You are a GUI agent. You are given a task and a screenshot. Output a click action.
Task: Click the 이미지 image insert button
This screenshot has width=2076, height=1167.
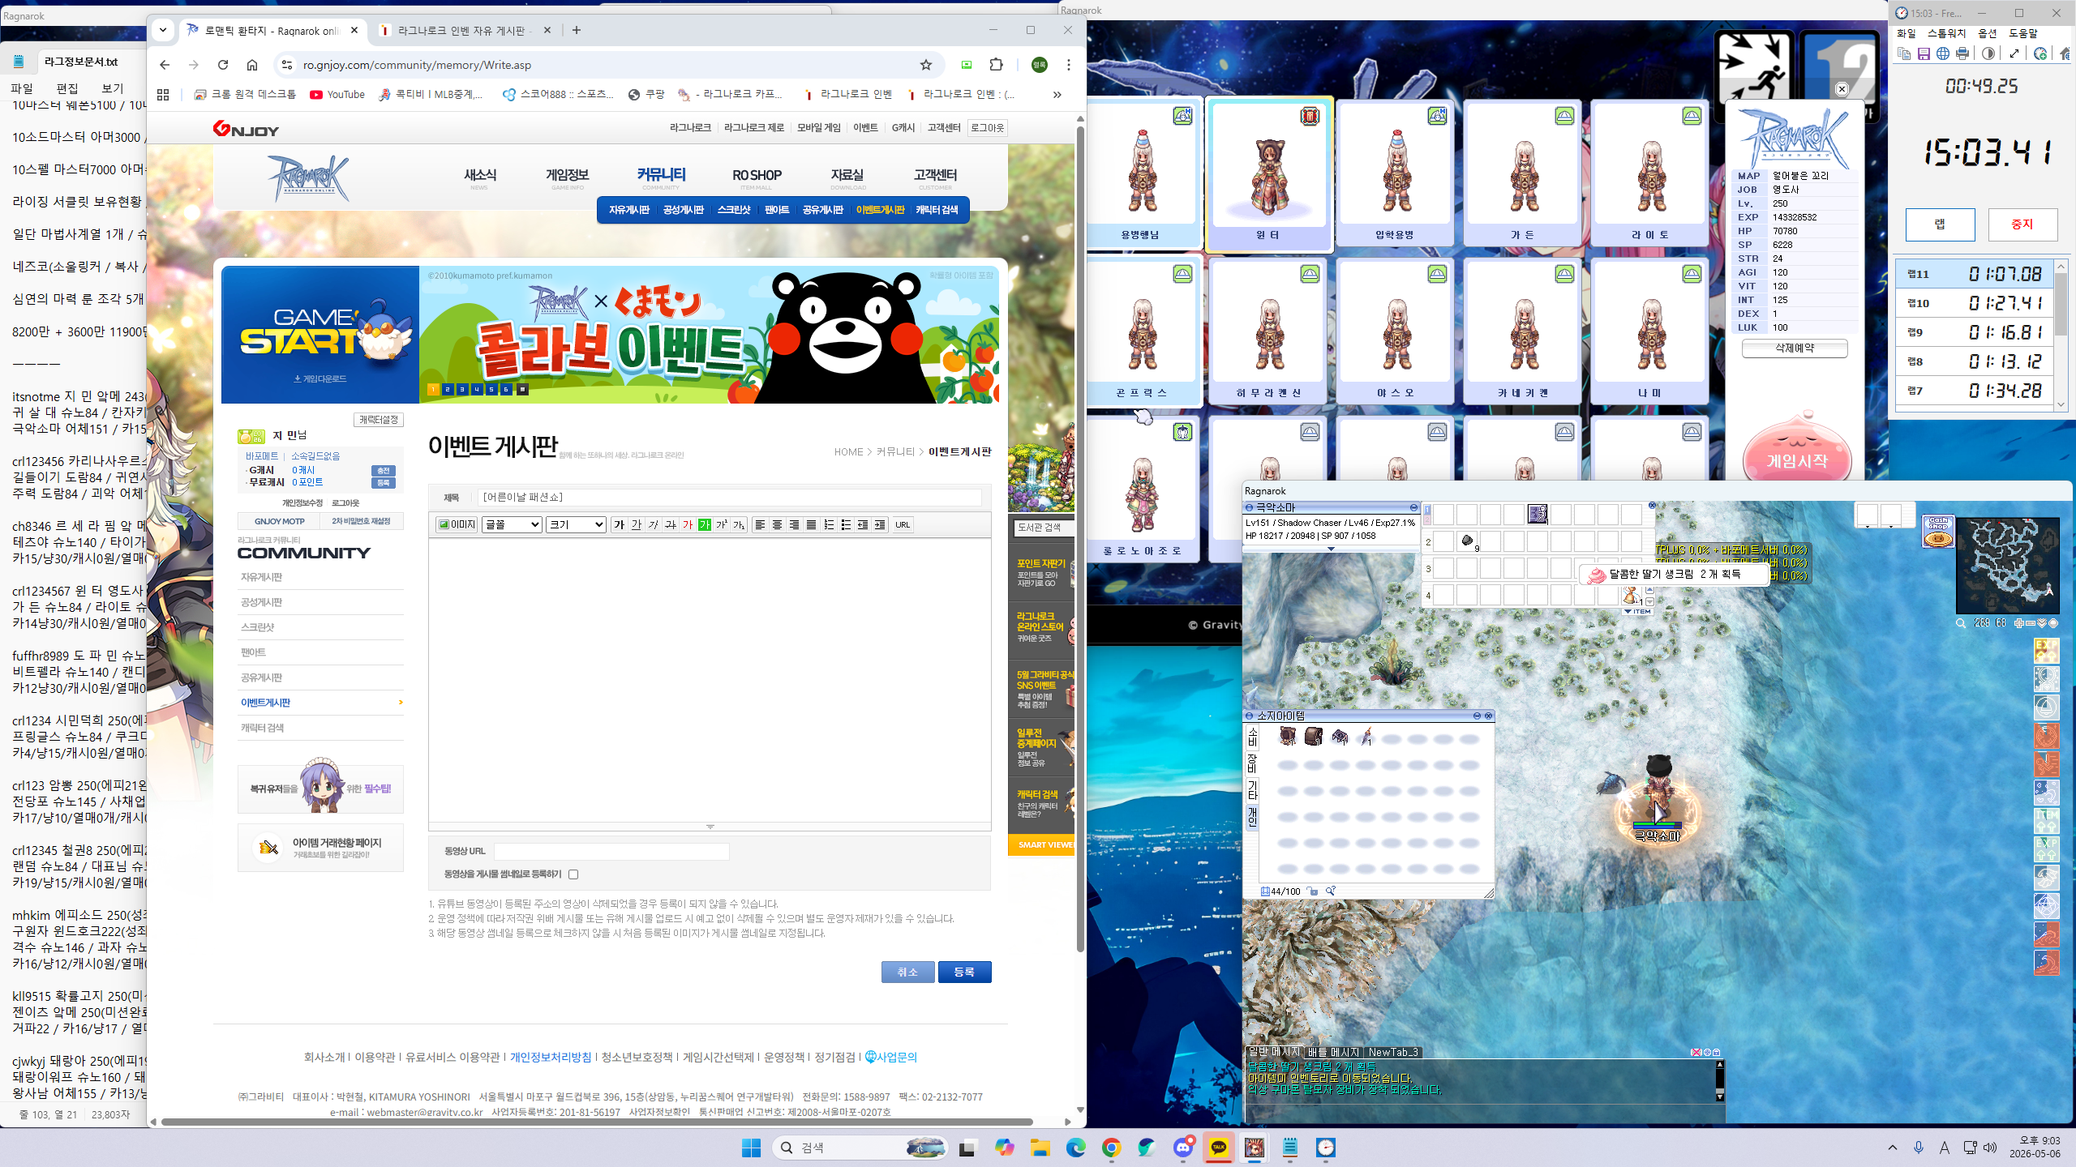[x=457, y=525]
